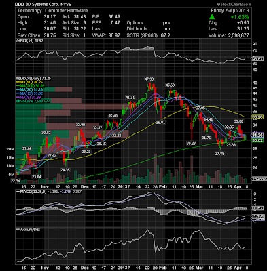Click the 'DDD (Daily) 31.25' chart legend
267x271 pixels.
click(33, 78)
